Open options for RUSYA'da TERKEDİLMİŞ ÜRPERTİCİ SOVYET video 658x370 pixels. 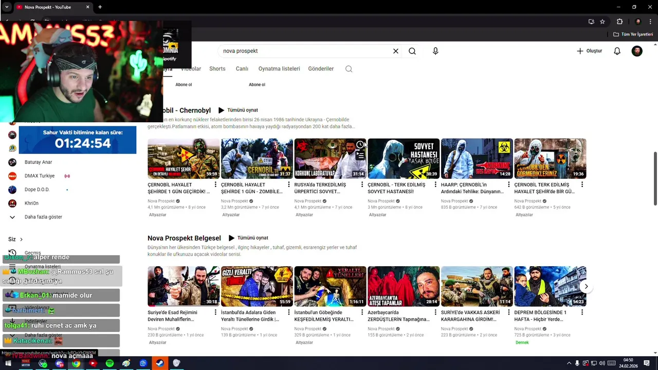point(362,184)
